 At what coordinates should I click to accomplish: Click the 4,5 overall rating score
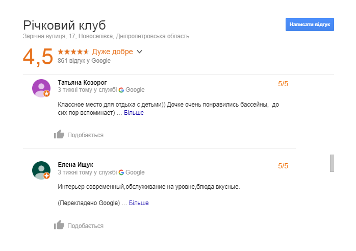[38, 56]
